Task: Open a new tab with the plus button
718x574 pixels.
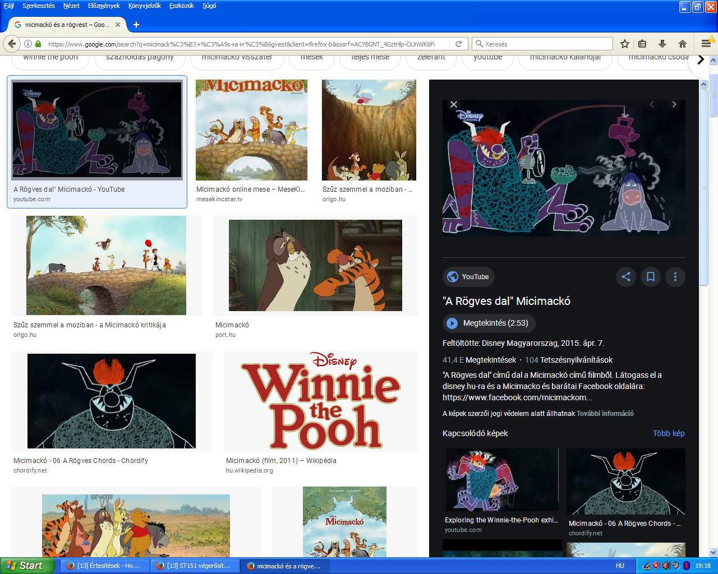Action: 136,25
